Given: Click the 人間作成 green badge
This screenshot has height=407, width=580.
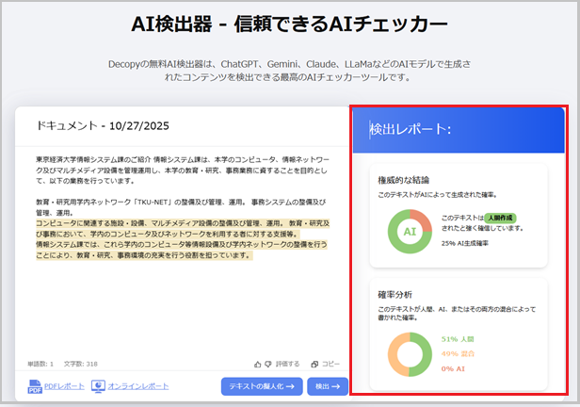Looking at the screenshot, I should [x=496, y=217].
